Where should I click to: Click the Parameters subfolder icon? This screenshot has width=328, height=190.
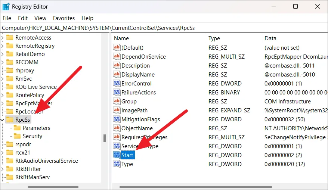tap(17, 128)
